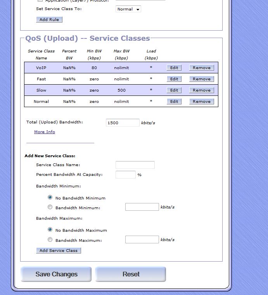Click the Add Rule button

pos(49,19)
